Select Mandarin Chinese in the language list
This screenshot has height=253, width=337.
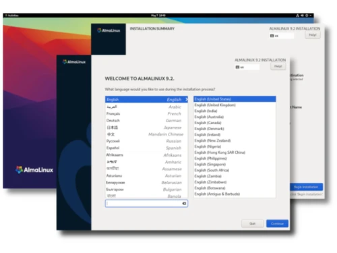[146, 134]
